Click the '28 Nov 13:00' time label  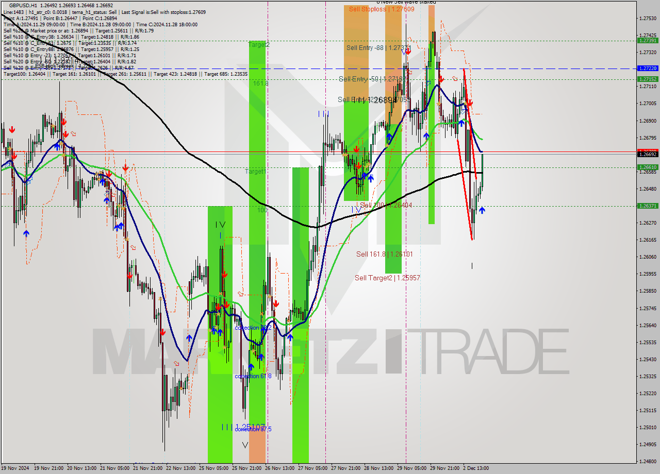[x=378, y=468]
